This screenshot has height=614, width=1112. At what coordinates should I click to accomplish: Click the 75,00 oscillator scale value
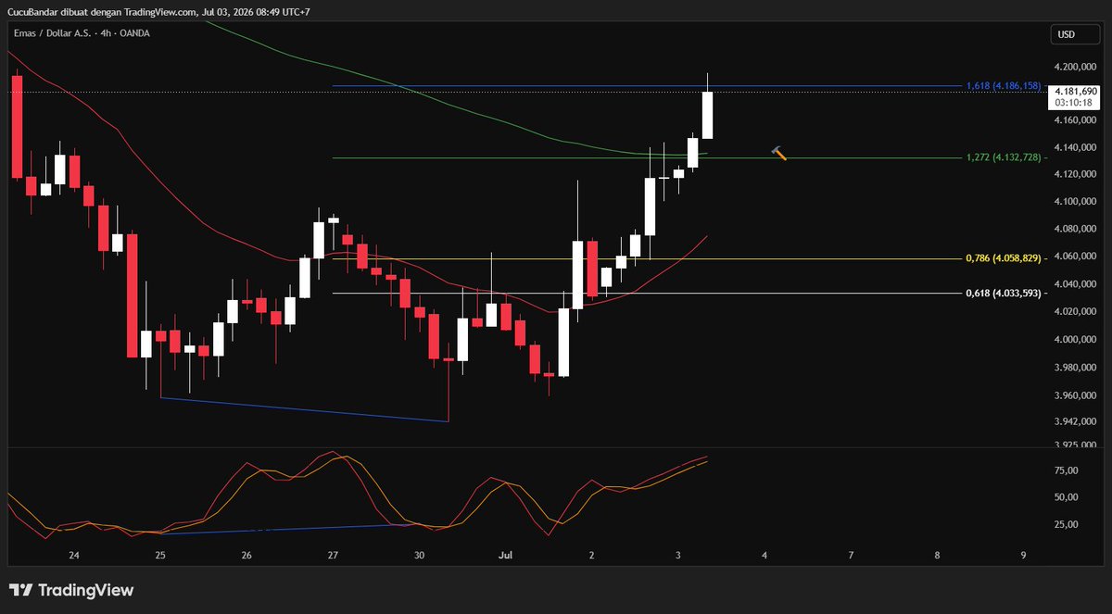[1067, 470]
